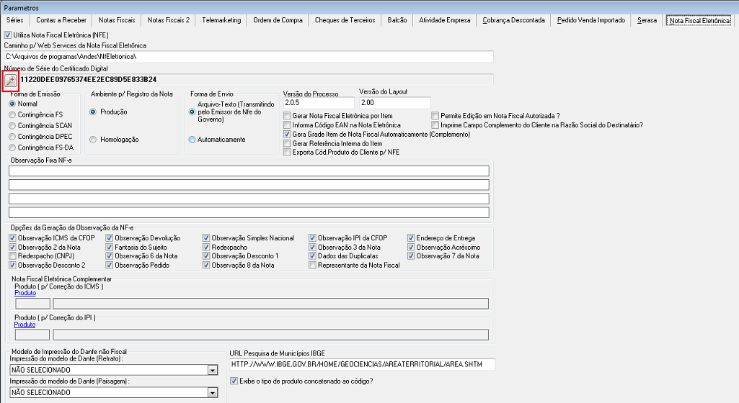Viewport: 739px width, 403px height.
Task: Click URL Pesquisa de Municípios IBGE field
Action: (363, 364)
